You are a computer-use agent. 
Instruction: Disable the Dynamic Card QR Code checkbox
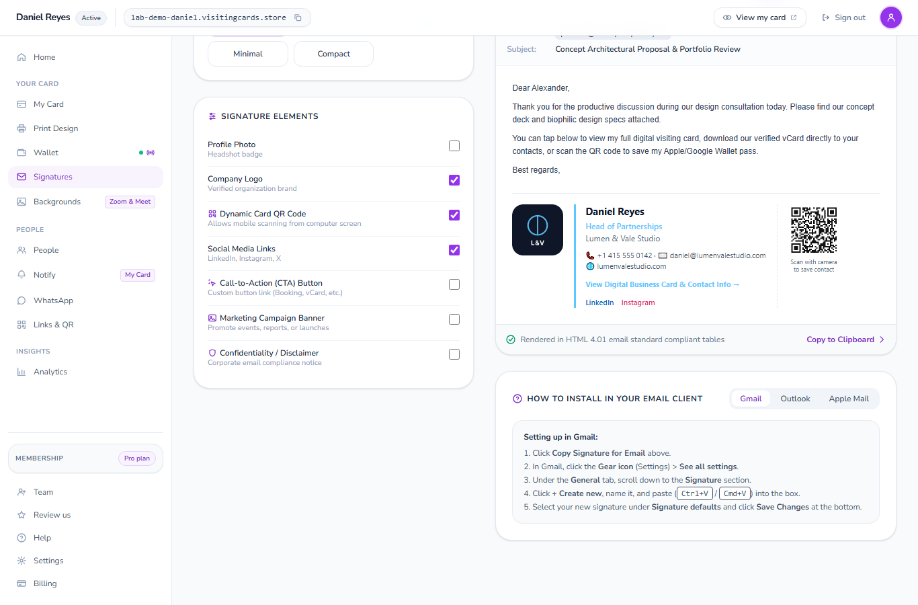coord(454,215)
